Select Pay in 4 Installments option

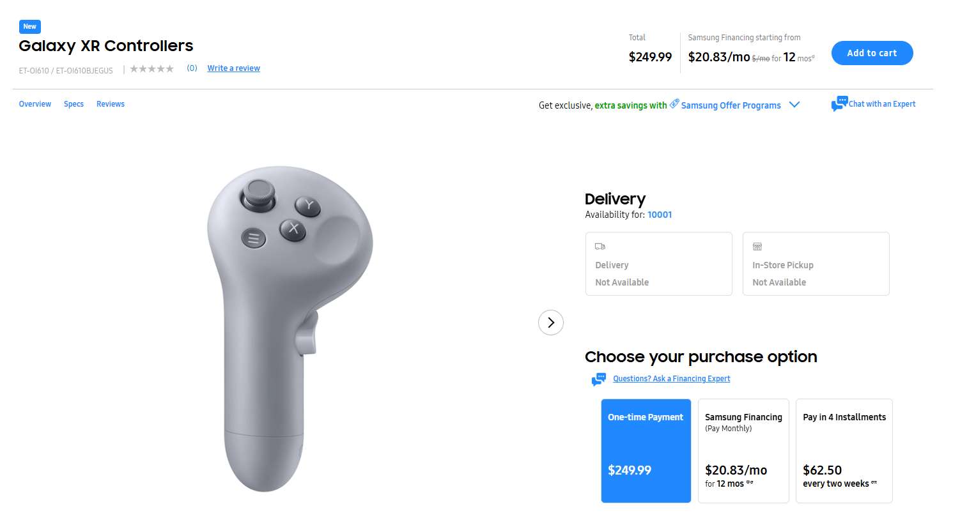844,450
